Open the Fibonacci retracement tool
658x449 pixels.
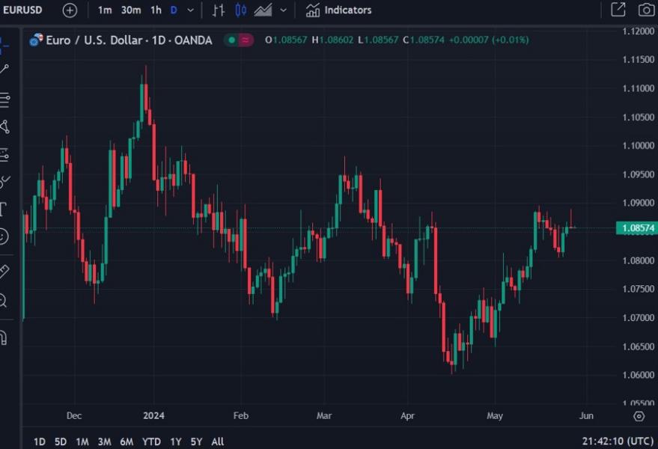[6, 98]
